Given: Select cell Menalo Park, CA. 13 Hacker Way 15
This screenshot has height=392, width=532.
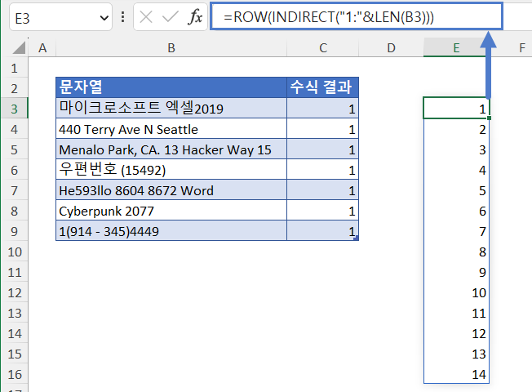Looking at the screenshot, I should 171,149.
